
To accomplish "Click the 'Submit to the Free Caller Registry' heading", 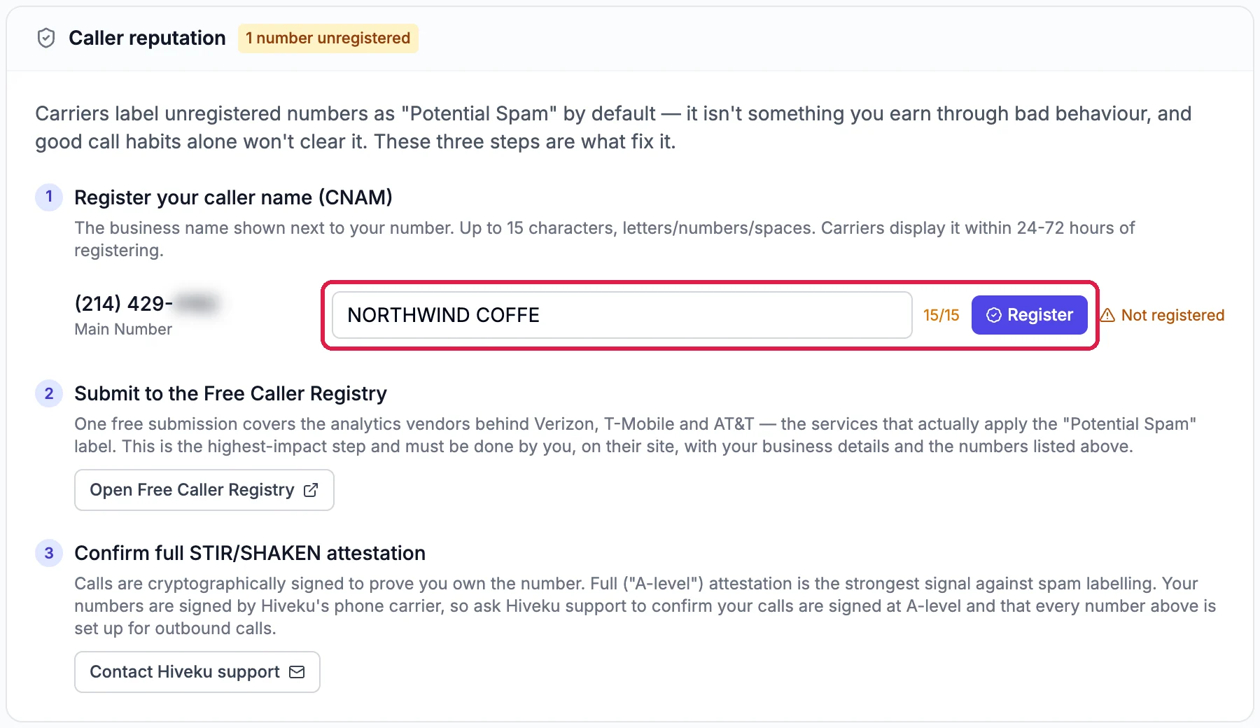I will click(x=230, y=393).
